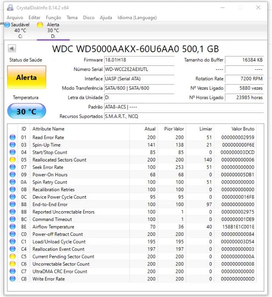Viewport: 272px width, 297px height.
Task: Open the Ajuda menu
Action: (x=106, y=17)
